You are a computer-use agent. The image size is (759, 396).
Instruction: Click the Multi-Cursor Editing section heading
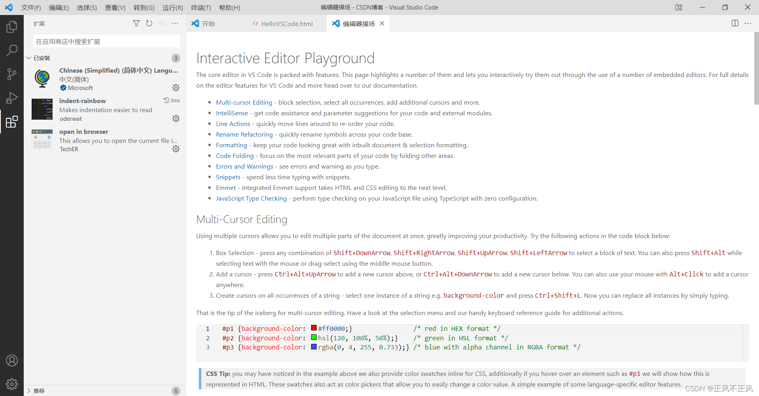(x=242, y=219)
